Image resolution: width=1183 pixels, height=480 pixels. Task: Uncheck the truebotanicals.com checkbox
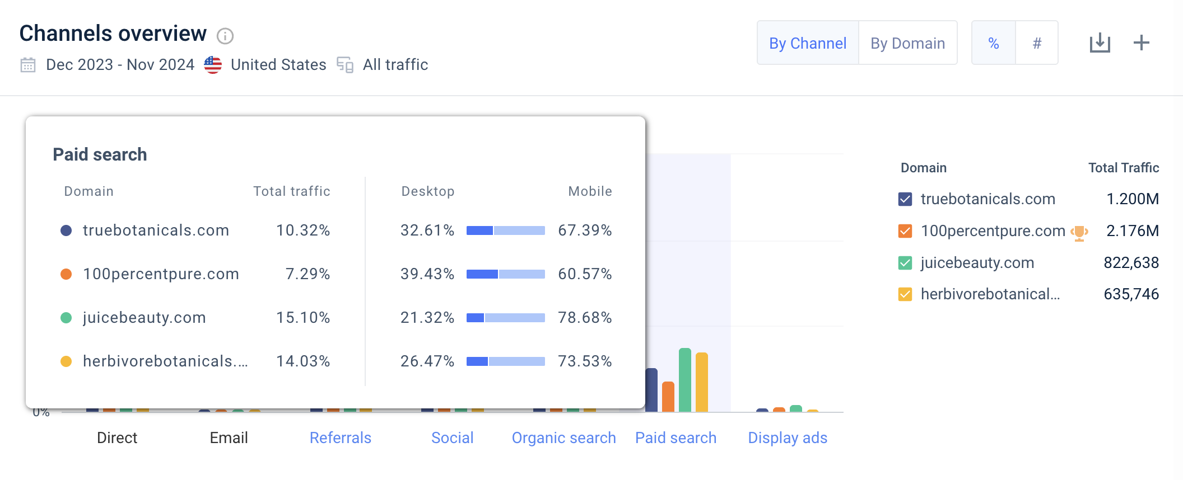point(905,199)
